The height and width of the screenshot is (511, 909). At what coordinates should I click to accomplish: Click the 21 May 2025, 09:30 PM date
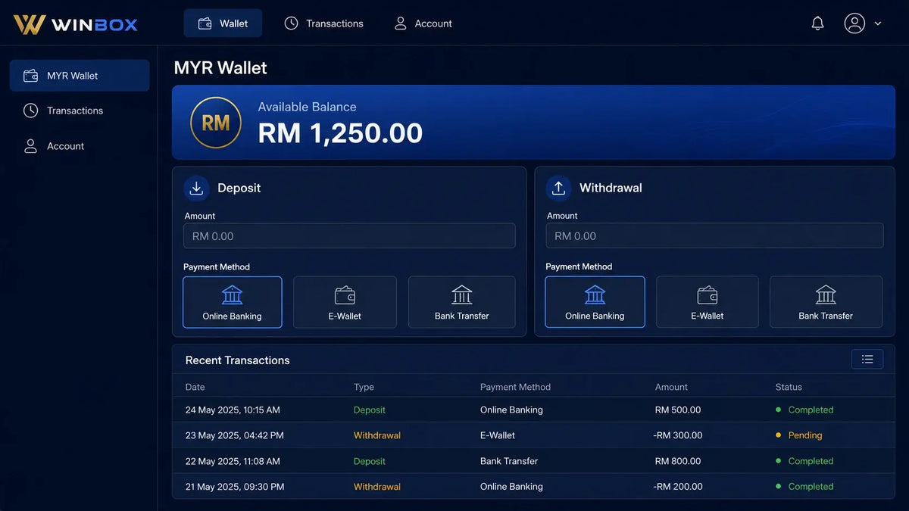[235, 487]
